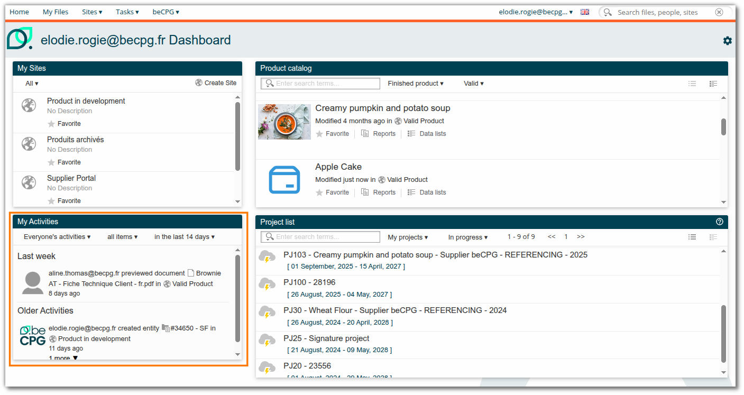Click Project list scrollbar thumb

click(724, 333)
